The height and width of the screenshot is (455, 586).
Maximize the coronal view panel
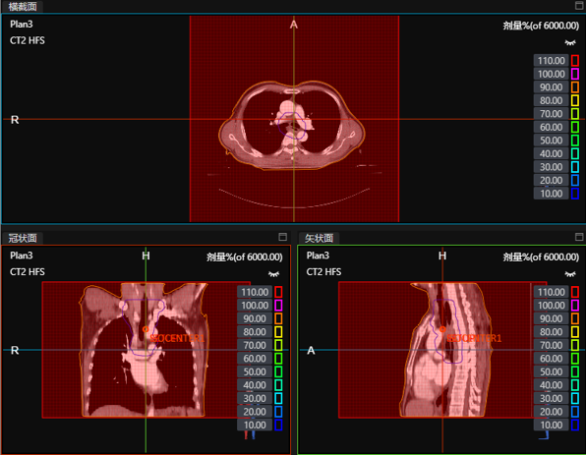(x=283, y=237)
